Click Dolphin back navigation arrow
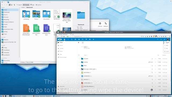 click(2, 5)
